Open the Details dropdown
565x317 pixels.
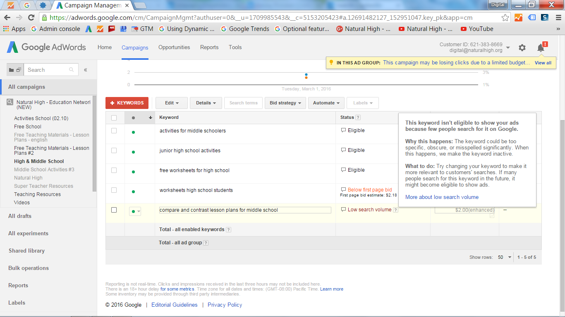[206, 103]
